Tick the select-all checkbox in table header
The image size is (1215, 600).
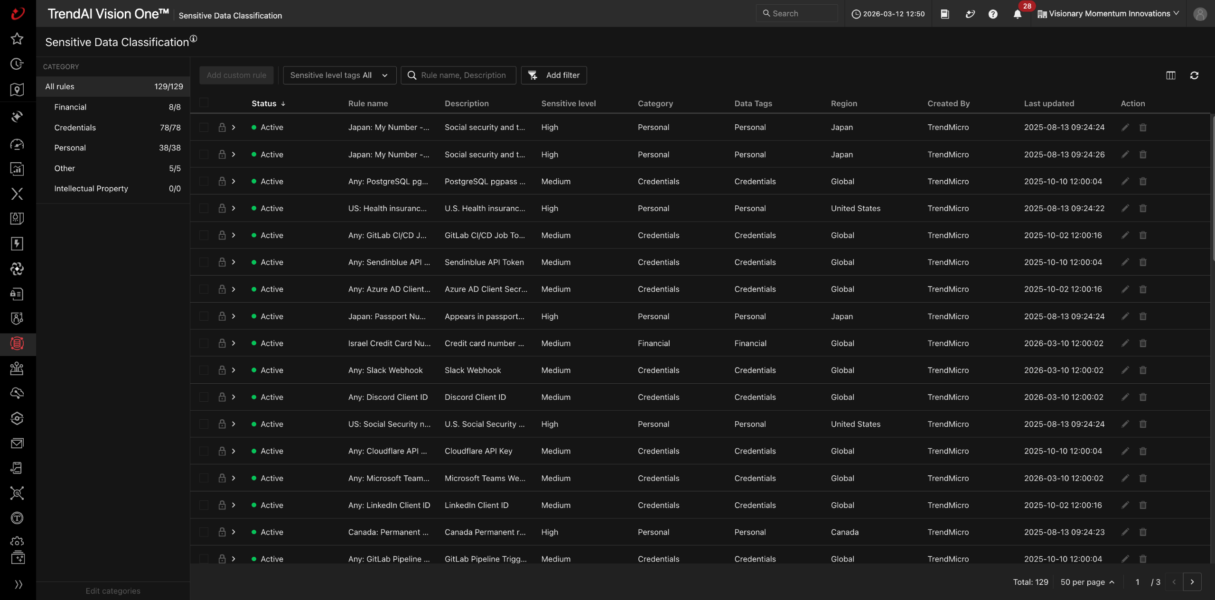pyautogui.click(x=204, y=103)
